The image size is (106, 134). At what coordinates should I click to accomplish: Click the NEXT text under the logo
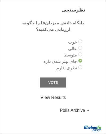point(97,130)
